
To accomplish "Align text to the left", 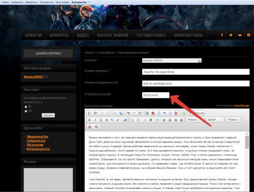I will [164, 120].
